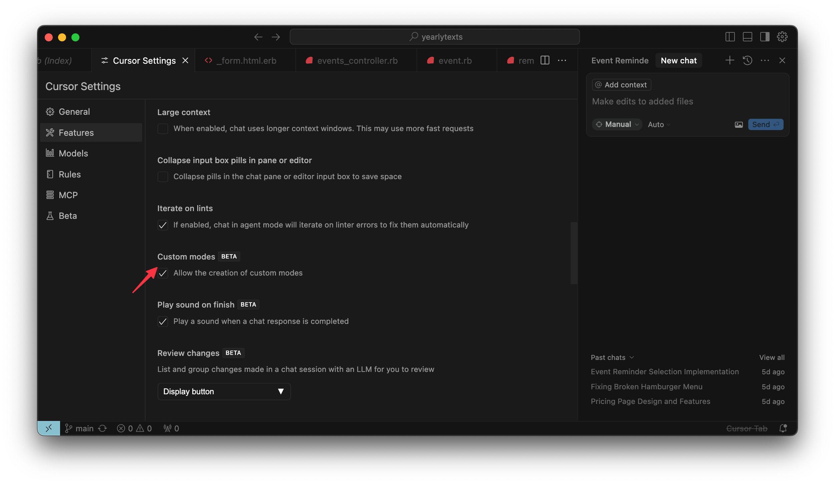The image size is (835, 485).
Task: Click the Send button
Action: coord(766,124)
